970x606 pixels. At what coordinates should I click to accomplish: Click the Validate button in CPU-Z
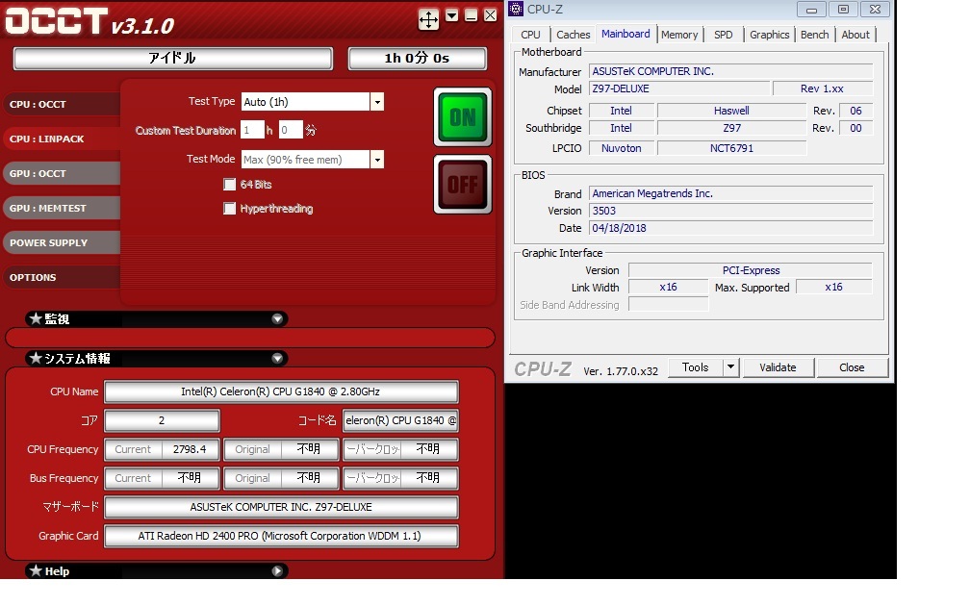point(778,367)
